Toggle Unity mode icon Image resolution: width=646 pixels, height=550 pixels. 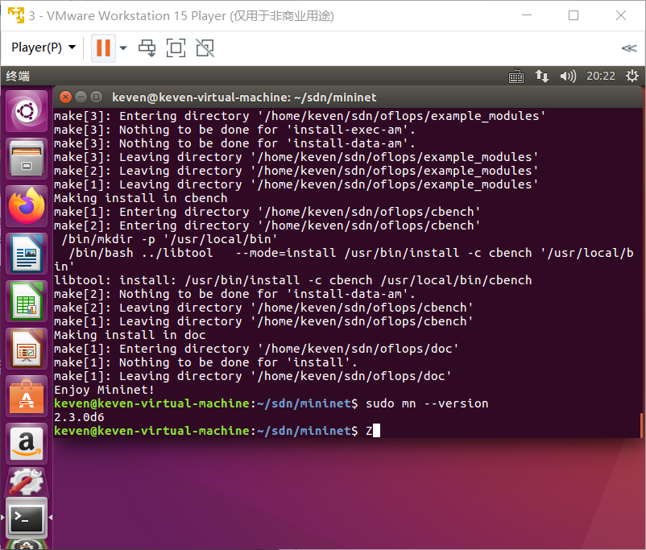coord(205,48)
